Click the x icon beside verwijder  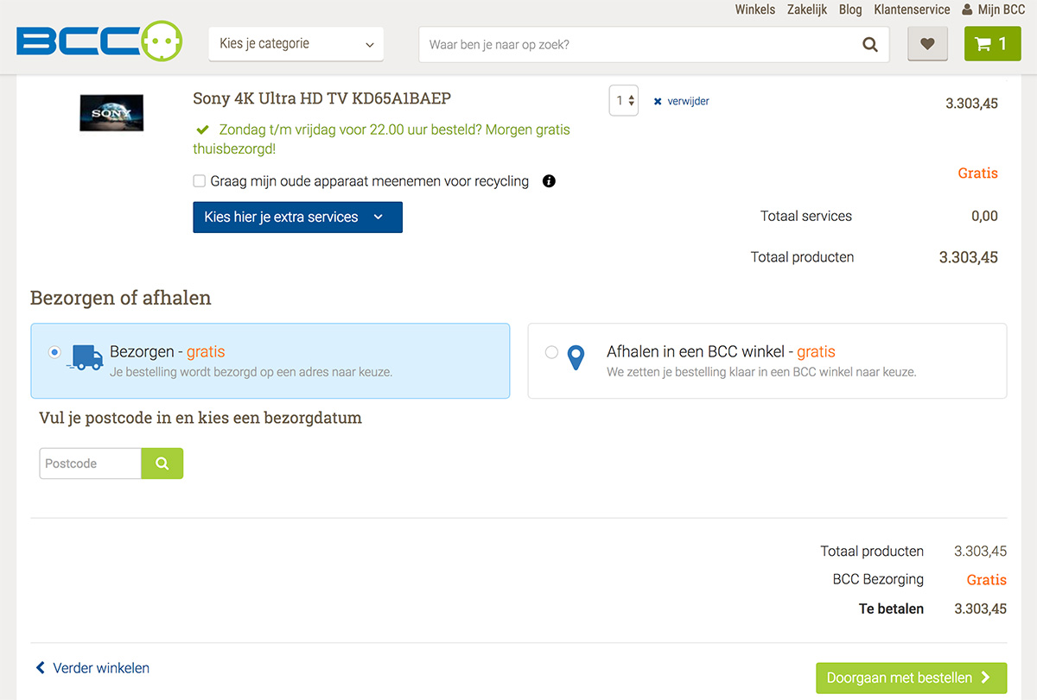tap(658, 102)
